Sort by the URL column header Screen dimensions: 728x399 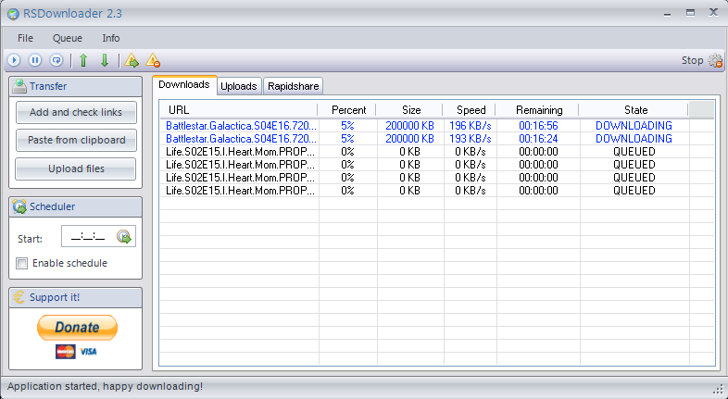(x=239, y=110)
